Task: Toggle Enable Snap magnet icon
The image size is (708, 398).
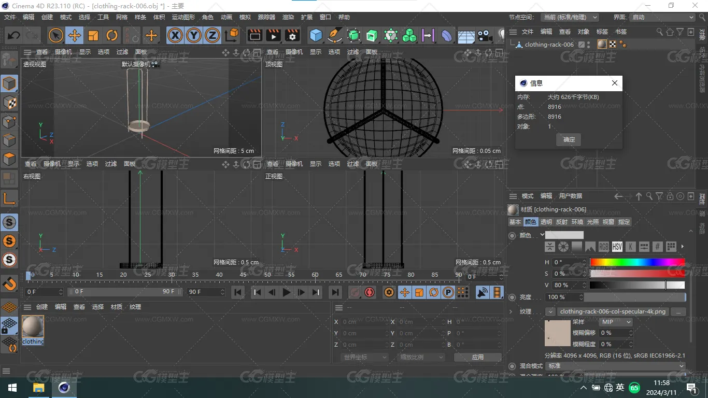Action: (x=9, y=283)
